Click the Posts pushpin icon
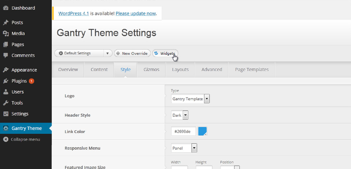This screenshot has height=169, width=351. pos(6,23)
